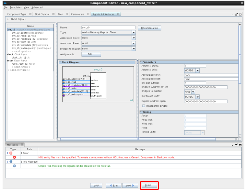This screenshot has height=192, width=246.
Task: Expand the About Signals section
Action: (x=8, y=19)
